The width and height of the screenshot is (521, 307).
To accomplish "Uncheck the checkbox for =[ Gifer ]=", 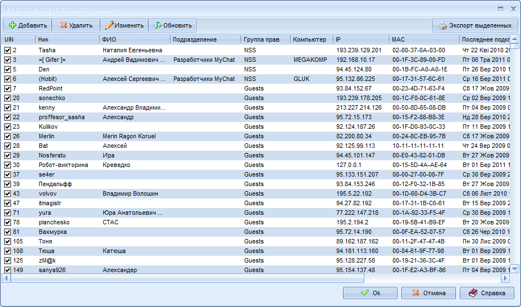I will point(7,60).
